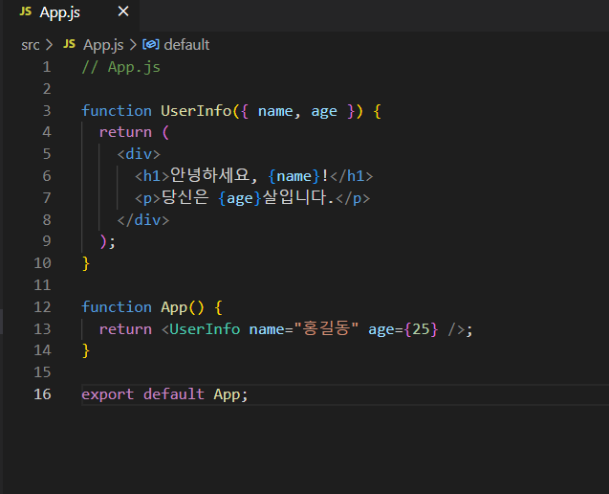This screenshot has height=494, width=609.
Task: Click 'function' keyword on line 12
Action: click(x=117, y=307)
